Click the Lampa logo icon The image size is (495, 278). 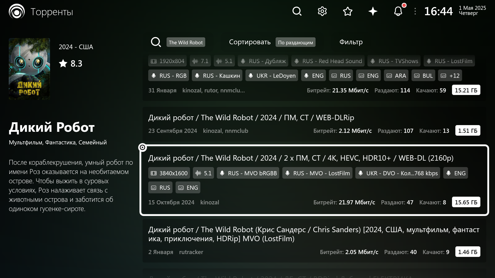(x=17, y=11)
